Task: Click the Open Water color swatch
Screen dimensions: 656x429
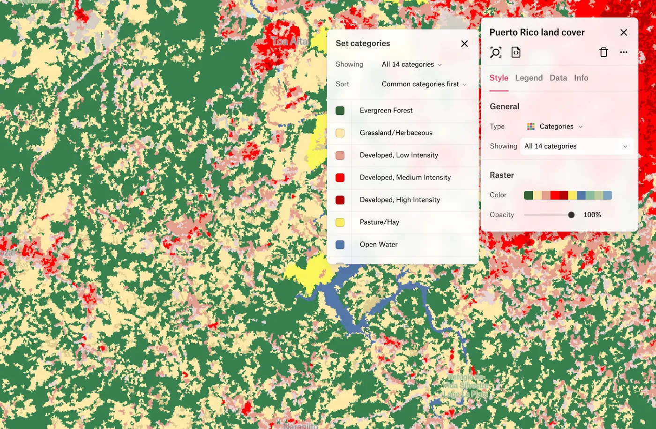Action: pos(340,245)
